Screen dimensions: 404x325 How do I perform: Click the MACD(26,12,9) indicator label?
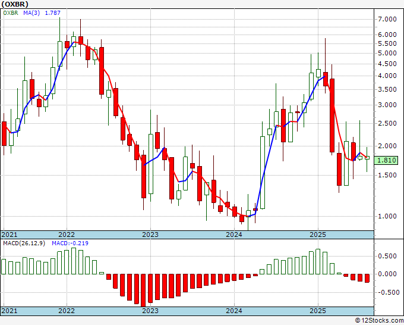pos(24,243)
